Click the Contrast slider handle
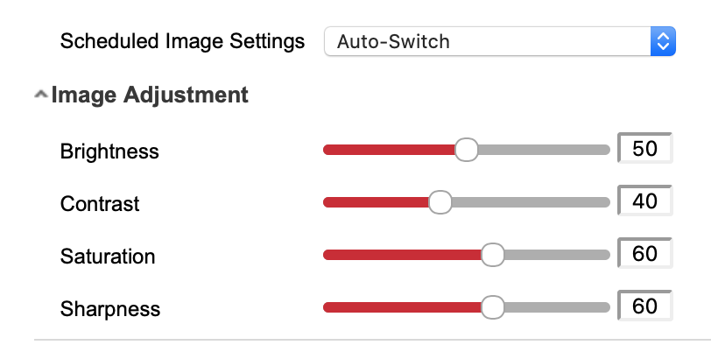711x352 pixels. tap(440, 202)
